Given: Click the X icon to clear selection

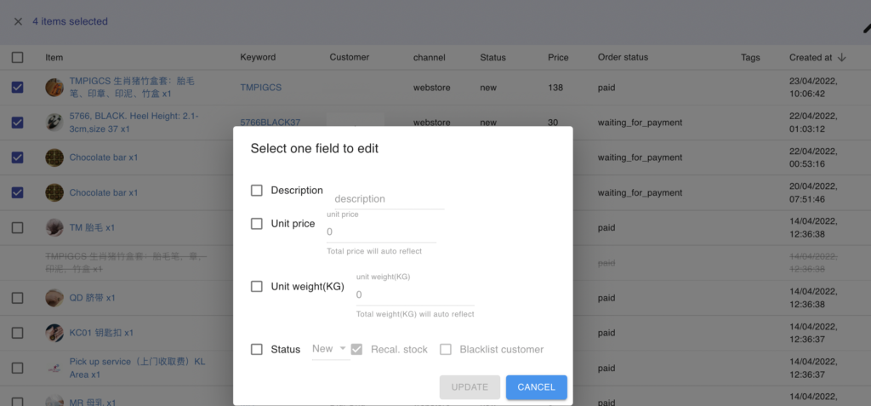Looking at the screenshot, I should (18, 21).
